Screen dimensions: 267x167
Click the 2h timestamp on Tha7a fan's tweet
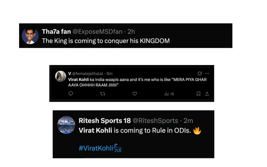tap(131, 32)
